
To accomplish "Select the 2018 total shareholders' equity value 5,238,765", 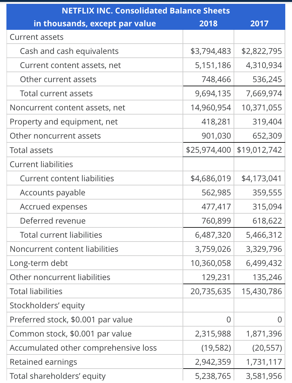I will (x=213, y=376).
